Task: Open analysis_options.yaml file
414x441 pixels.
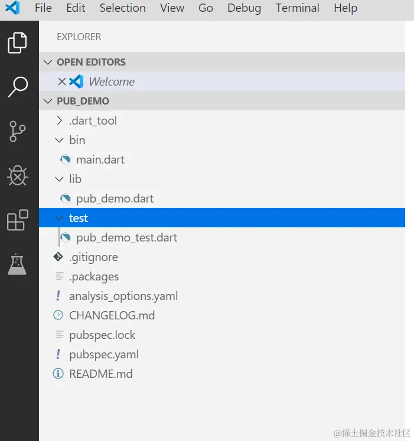Action: (123, 296)
